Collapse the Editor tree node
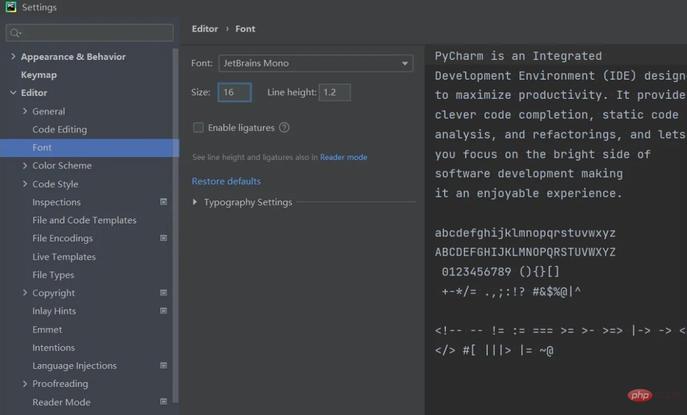 pos(13,93)
